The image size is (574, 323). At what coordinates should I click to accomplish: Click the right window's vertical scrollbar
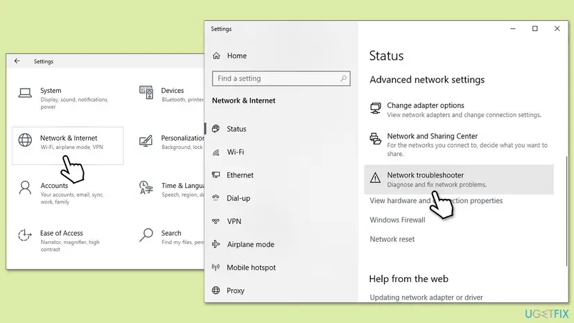pyautogui.click(x=566, y=211)
